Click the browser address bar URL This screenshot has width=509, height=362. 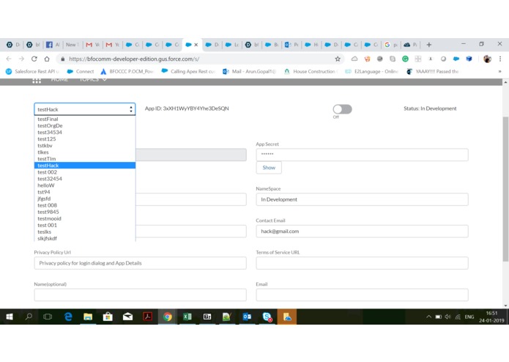click(x=134, y=59)
